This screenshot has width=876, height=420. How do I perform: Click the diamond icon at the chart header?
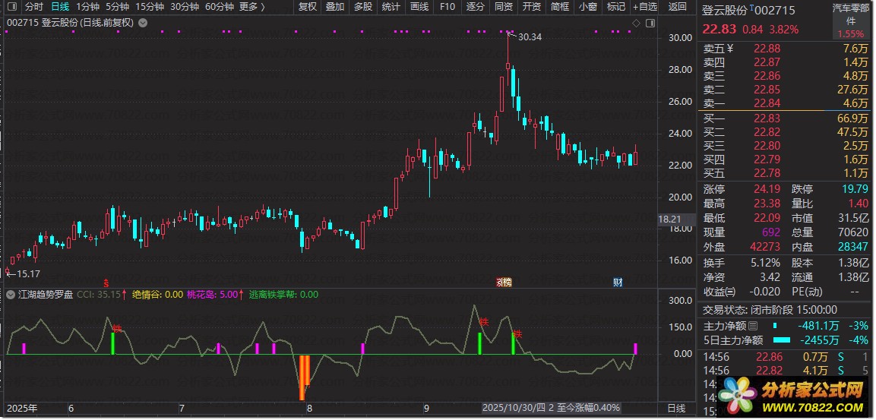click(636, 23)
